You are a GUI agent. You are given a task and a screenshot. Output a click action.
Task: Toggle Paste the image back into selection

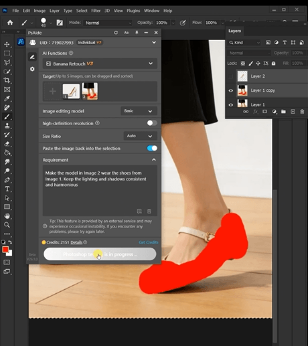click(152, 148)
